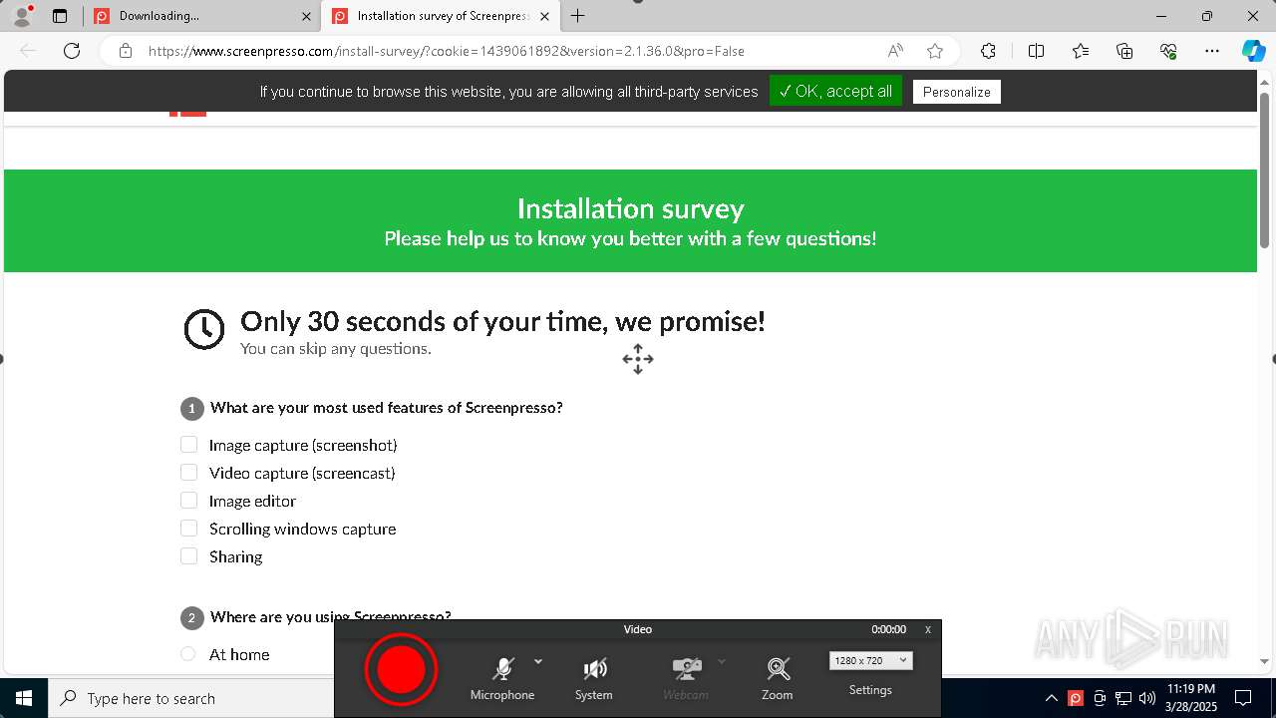Click the Webcam icon in recorder

686,678
